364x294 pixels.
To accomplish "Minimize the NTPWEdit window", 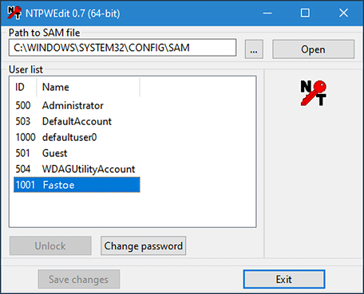I will point(267,13).
